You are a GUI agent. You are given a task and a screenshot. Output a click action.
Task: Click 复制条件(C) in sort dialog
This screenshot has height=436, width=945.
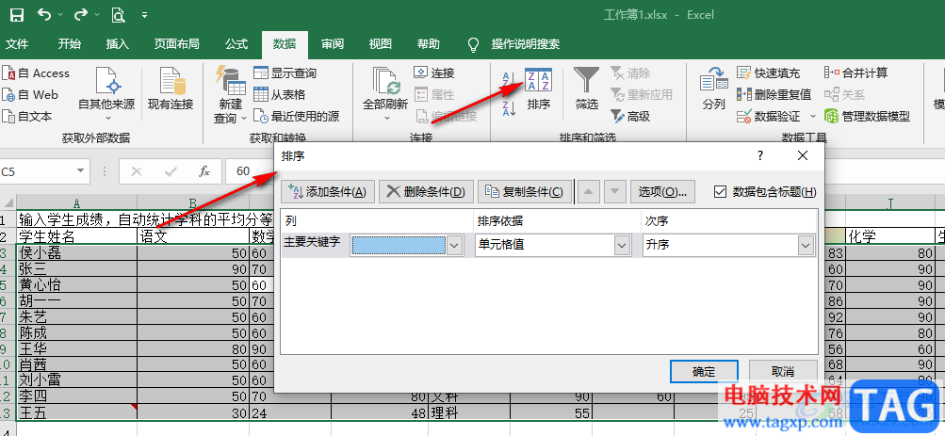coord(525,191)
